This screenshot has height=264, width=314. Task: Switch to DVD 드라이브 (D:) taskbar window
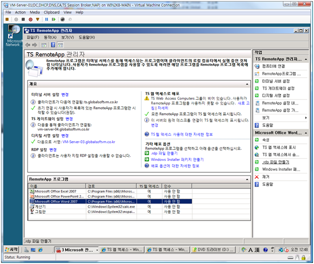(x=213, y=250)
